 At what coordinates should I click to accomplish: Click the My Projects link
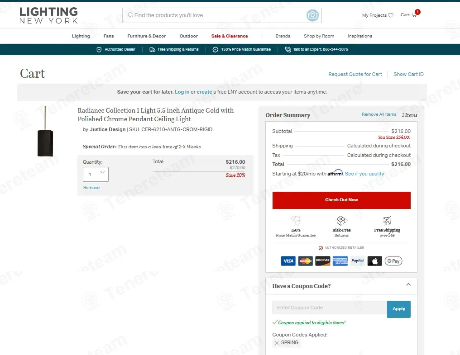click(374, 15)
